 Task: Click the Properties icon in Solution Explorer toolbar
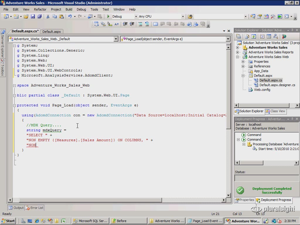(x=238, y=36)
